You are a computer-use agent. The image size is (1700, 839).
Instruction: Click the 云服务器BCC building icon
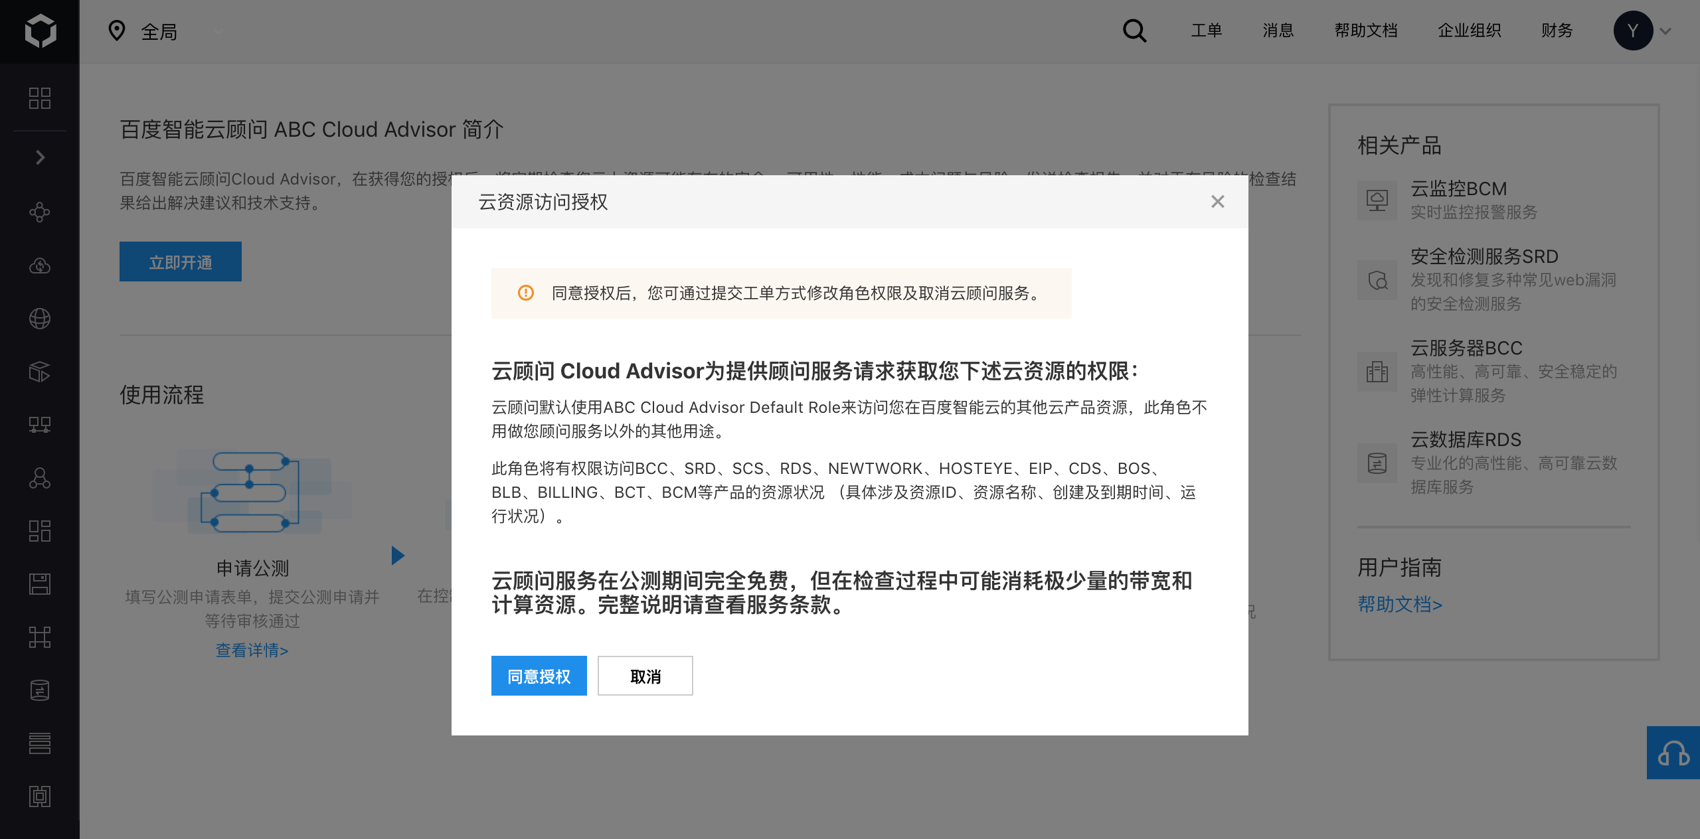[x=1377, y=372]
